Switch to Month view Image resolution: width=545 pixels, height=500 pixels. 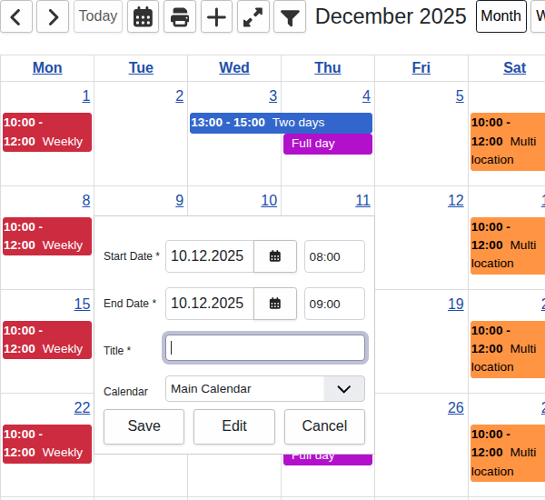click(x=500, y=16)
